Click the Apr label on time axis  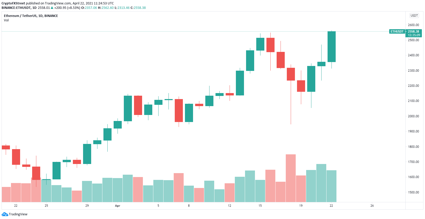(118, 206)
